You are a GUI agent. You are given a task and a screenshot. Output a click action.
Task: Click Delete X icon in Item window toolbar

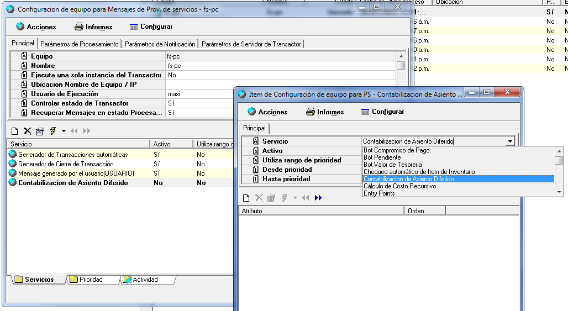coord(259,198)
